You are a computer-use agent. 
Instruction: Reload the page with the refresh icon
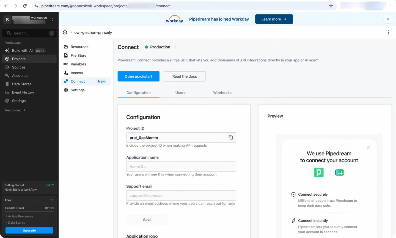(25, 6)
